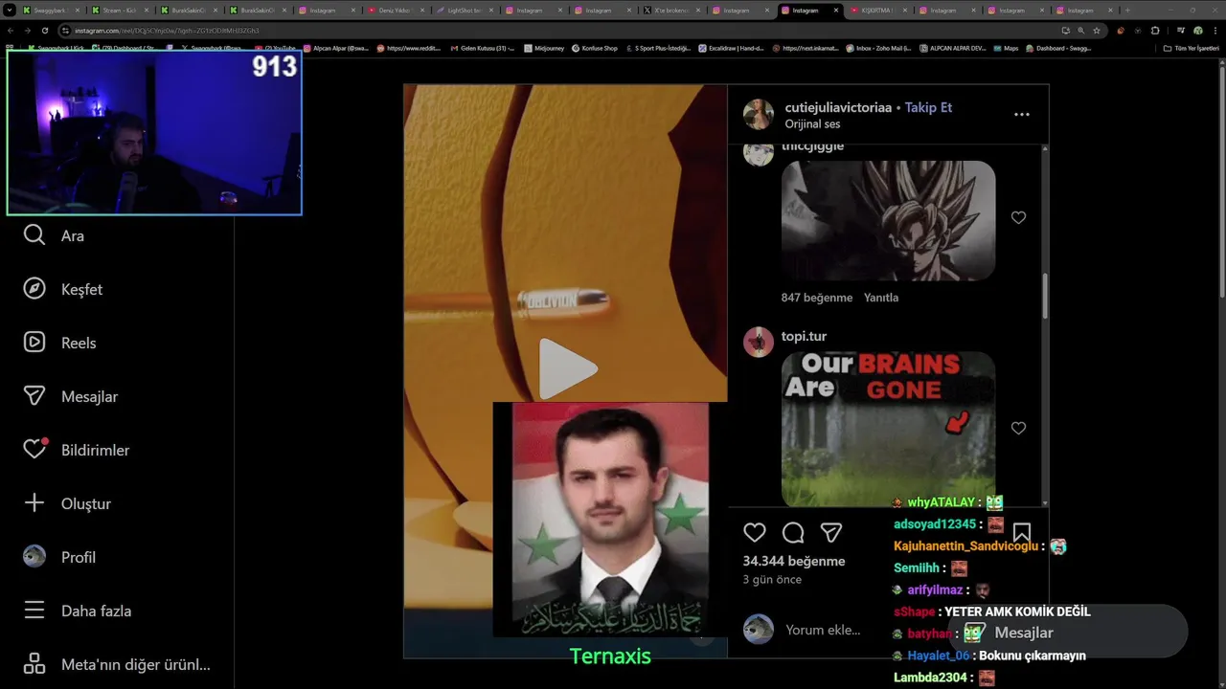Like the reel with heart icon

(755, 533)
